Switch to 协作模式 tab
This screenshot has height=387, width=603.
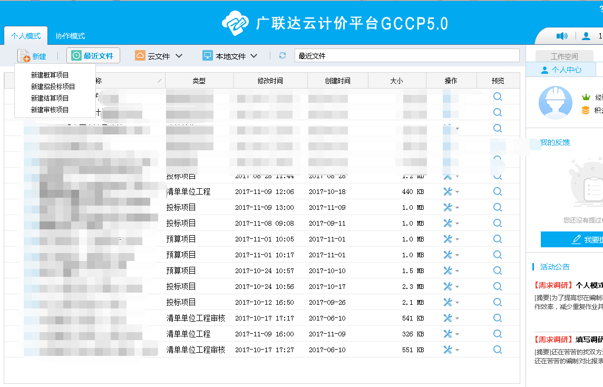click(70, 36)
